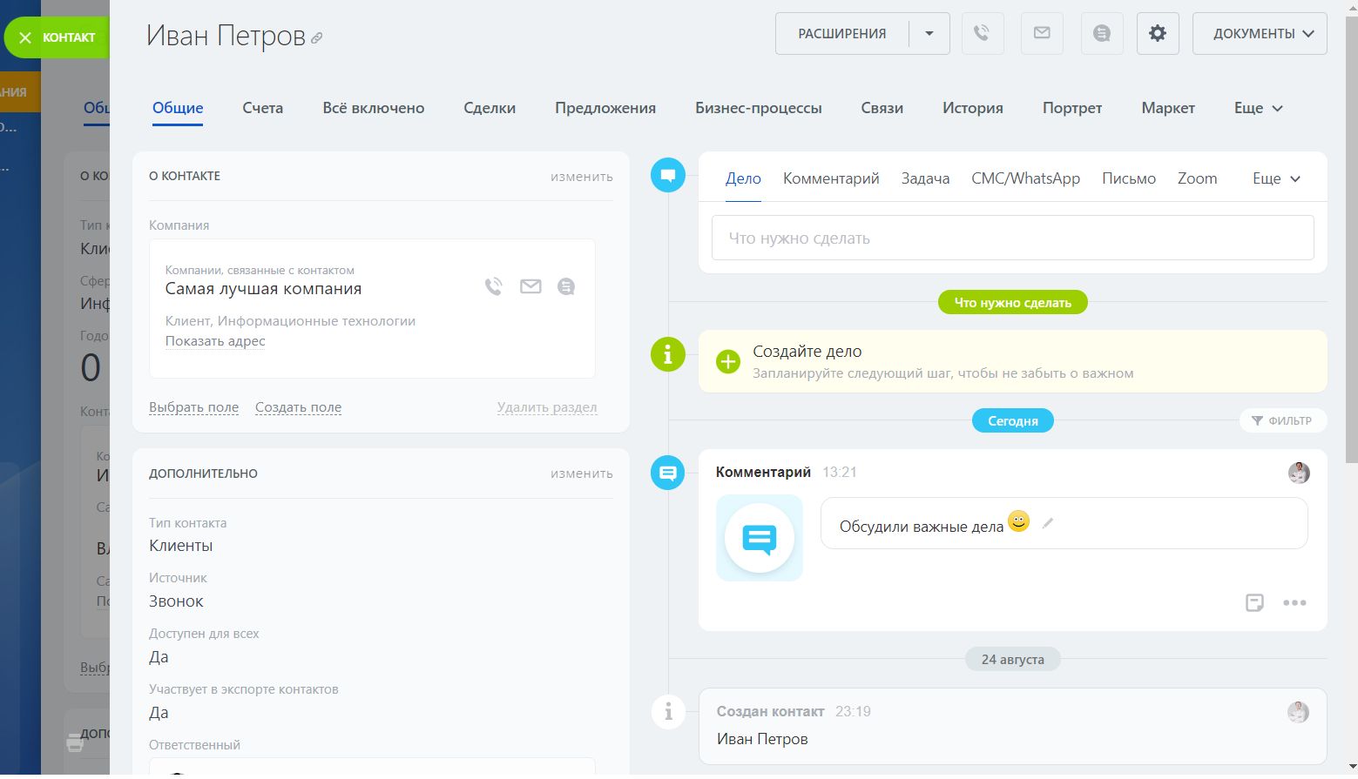Open the Всё включено tab
The height and width of the screenshot is (779, 1358).
click(374, 108)
